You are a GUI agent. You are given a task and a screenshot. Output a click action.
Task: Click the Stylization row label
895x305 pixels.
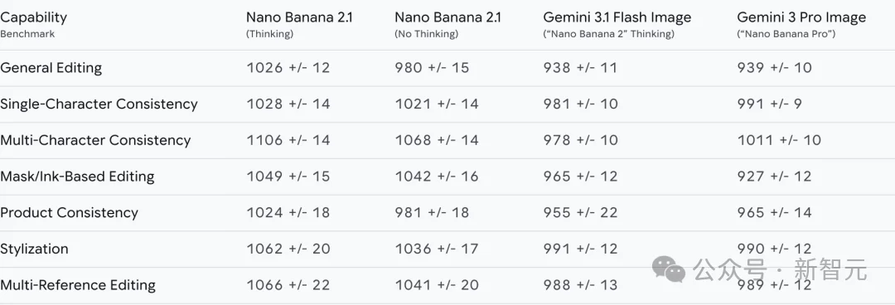click(34, 249)
